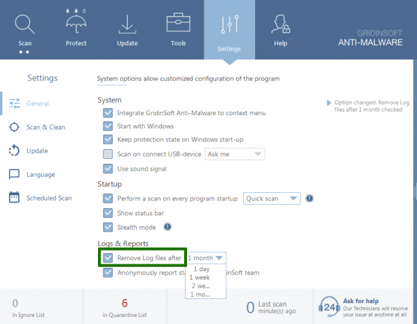This screenshot has width=417, height=324.
Task: Uncheck Remove Log files after
Action: 108,258
